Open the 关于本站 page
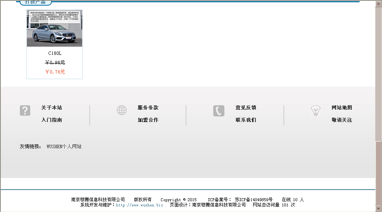The image size is (382, 212). coord(52,108)
